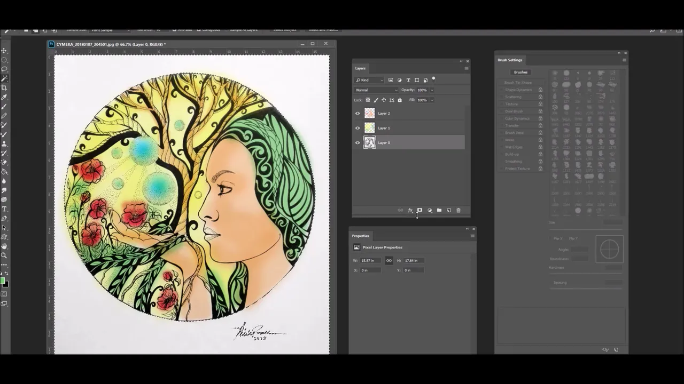
Task: Click the background color swatch
Action: coord(6,284)
